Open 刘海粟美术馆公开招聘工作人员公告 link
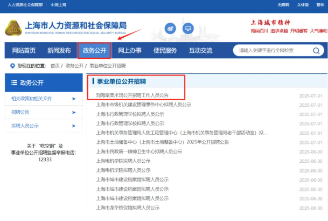The width and height of the screenshot is (328, 221). (x=132, y=95)
